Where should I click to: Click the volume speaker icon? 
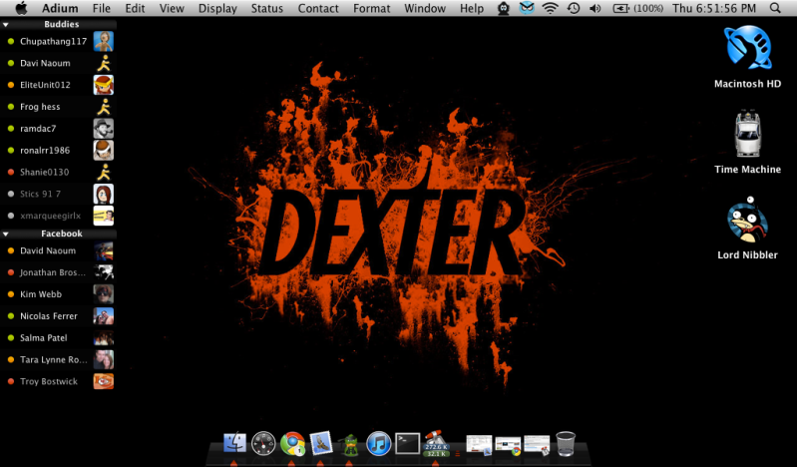pos(596,8)
